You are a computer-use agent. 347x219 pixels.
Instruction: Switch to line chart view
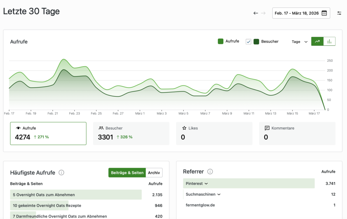click(x=317, y=41)
